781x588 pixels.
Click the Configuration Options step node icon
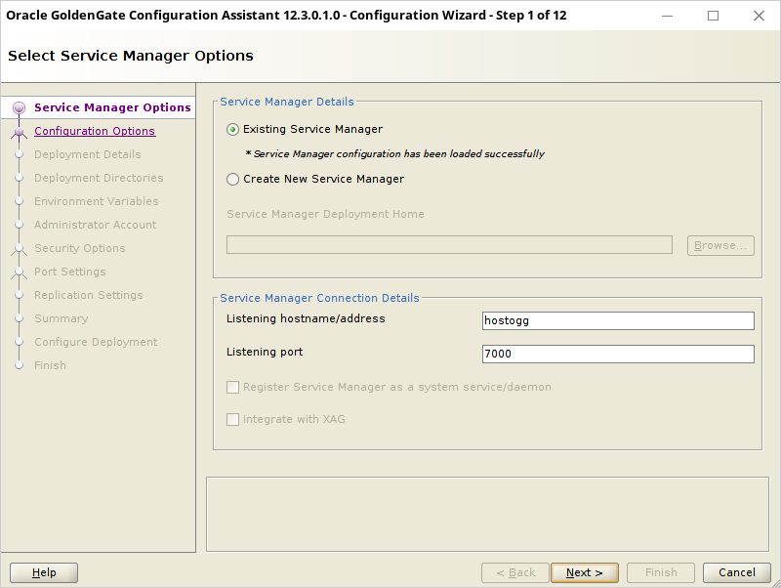click(x=19, y=132)
